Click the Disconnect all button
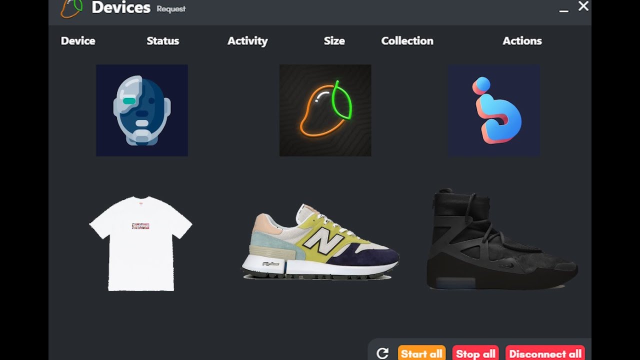 click(x=545, y=353)
